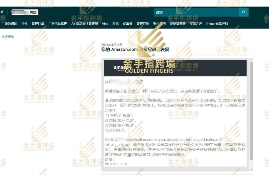Open Prime 专享折扣 menu item
Viewport: 269px width, 175px height.
tap(217, 24)
